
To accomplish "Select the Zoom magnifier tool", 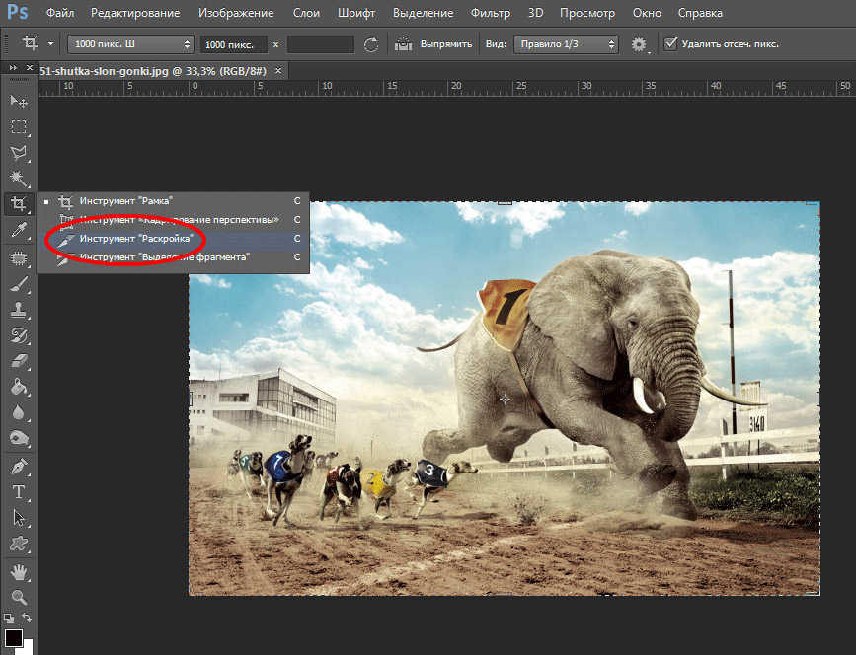I will pyautogui.click(x=18, y=597).
